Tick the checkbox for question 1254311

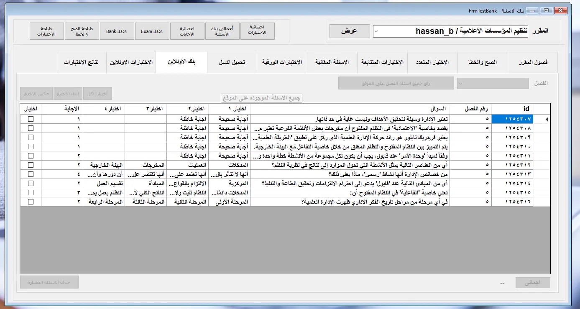[x=31, y=156]
